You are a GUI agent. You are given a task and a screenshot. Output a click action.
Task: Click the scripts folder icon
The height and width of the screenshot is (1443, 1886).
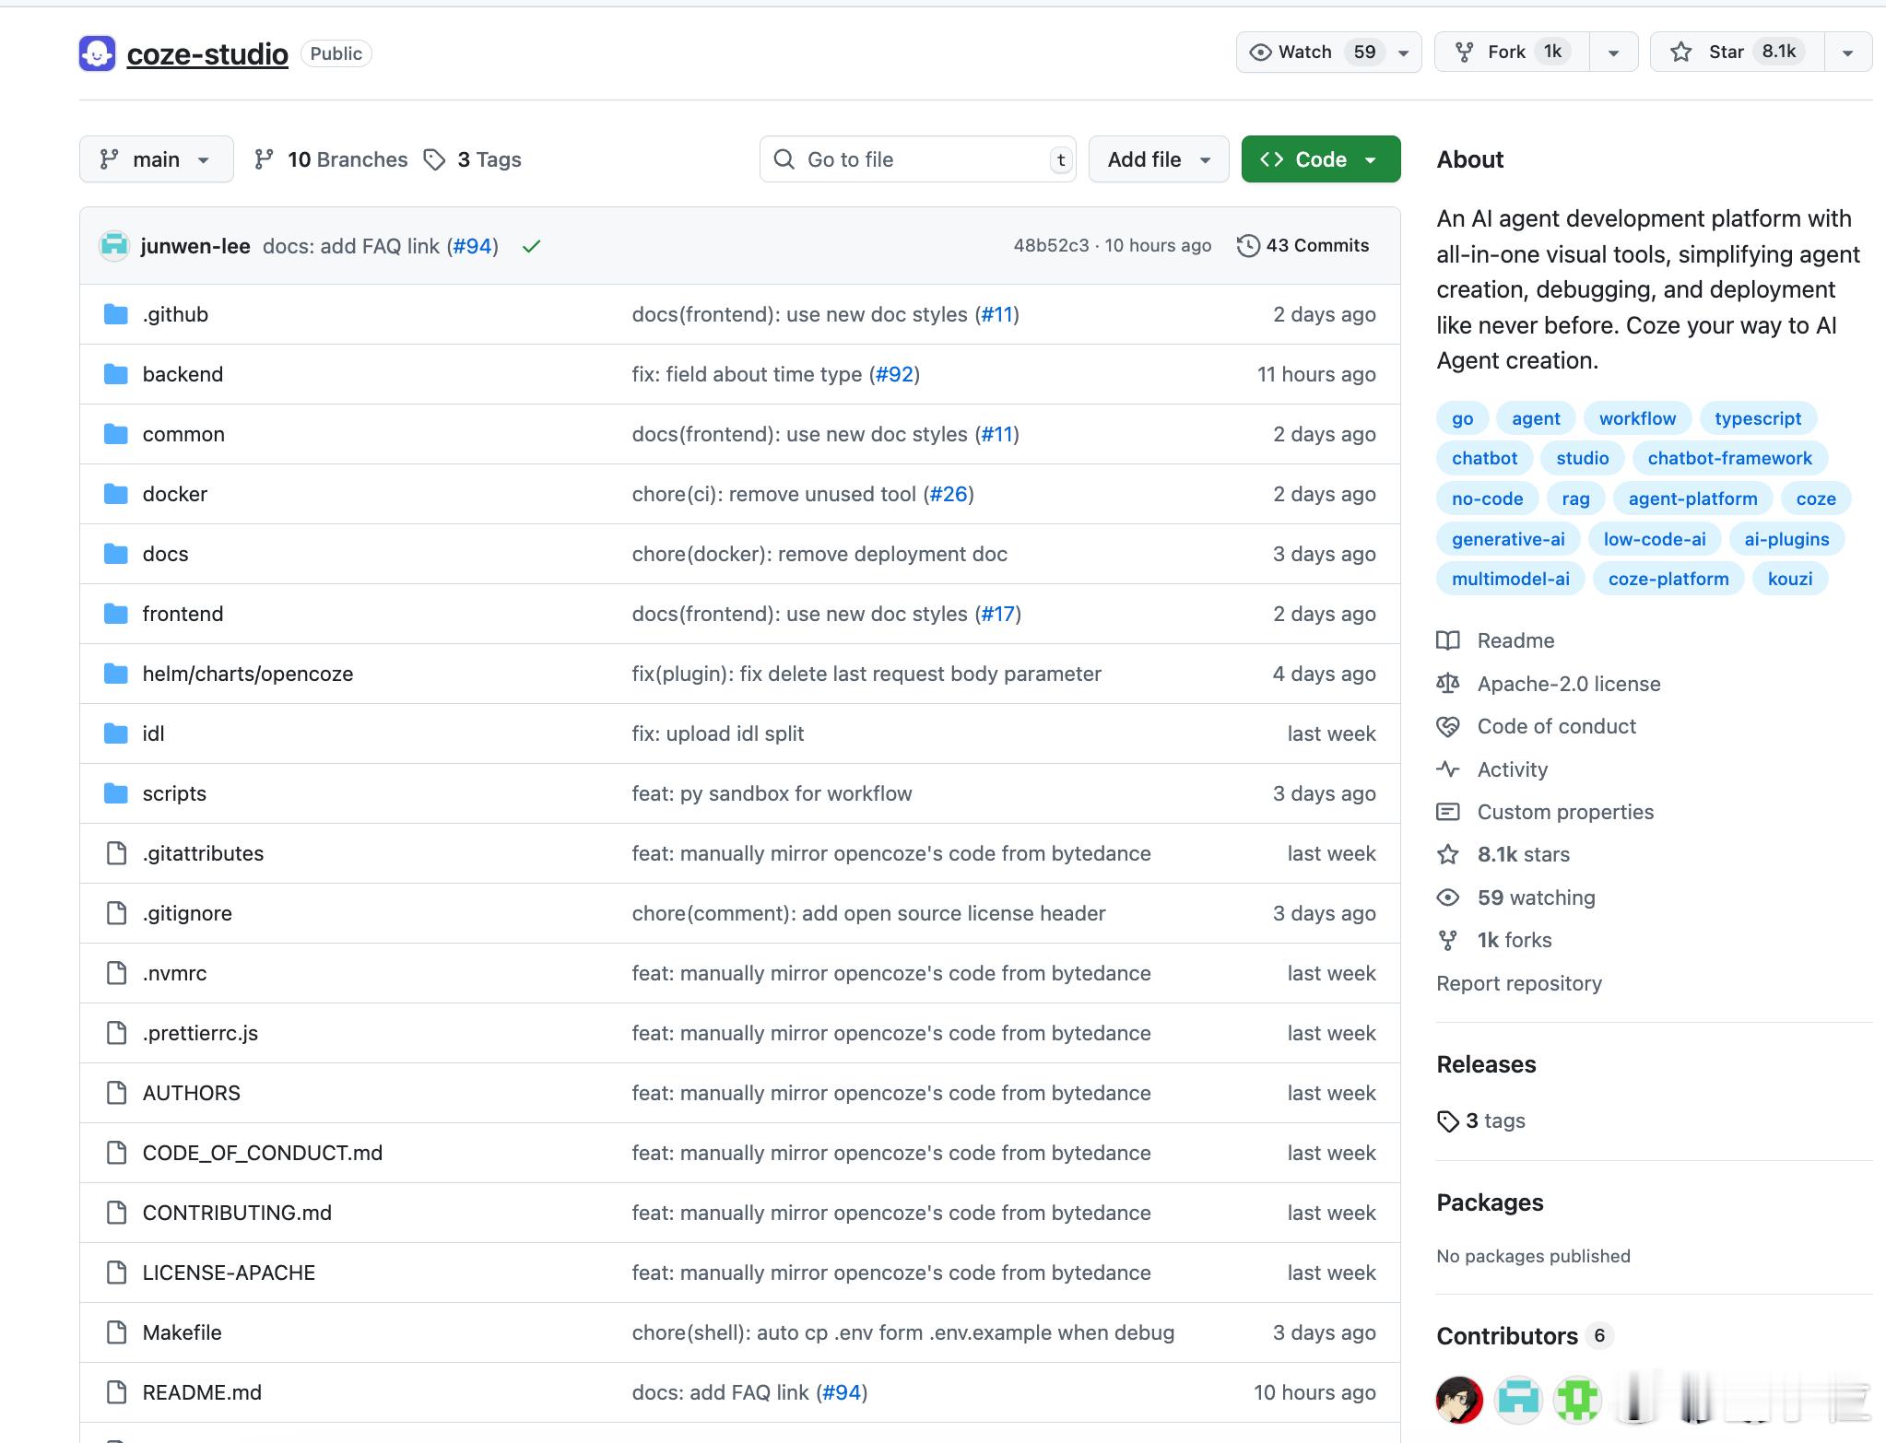coord(116,793)
